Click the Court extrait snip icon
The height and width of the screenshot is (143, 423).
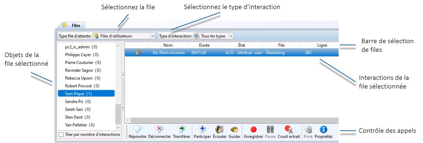tap(289, 130)
